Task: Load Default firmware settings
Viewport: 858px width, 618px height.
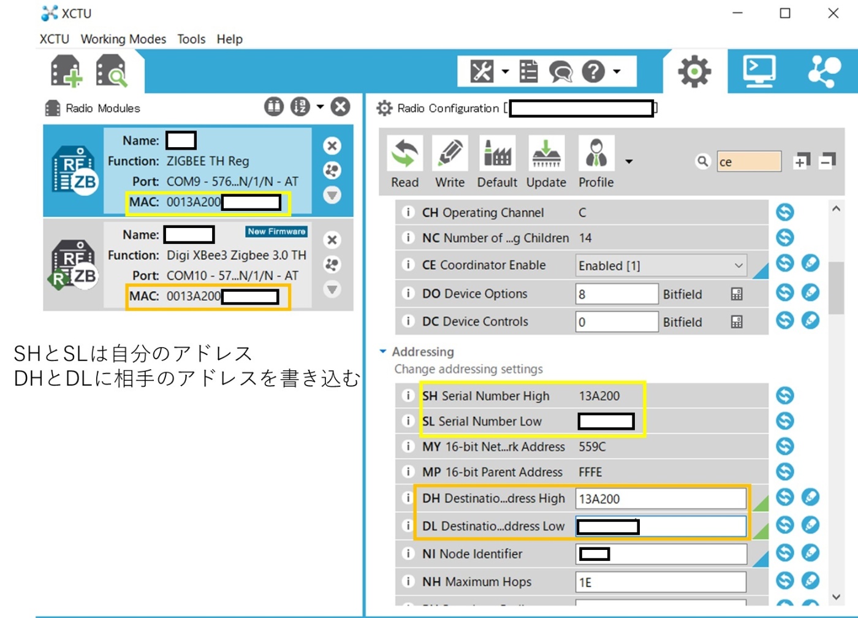Action: coord(497,163)
